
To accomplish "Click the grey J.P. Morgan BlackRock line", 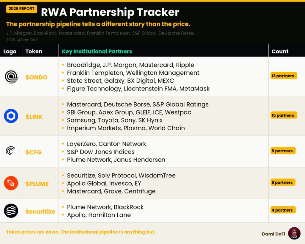I will 100,33.
